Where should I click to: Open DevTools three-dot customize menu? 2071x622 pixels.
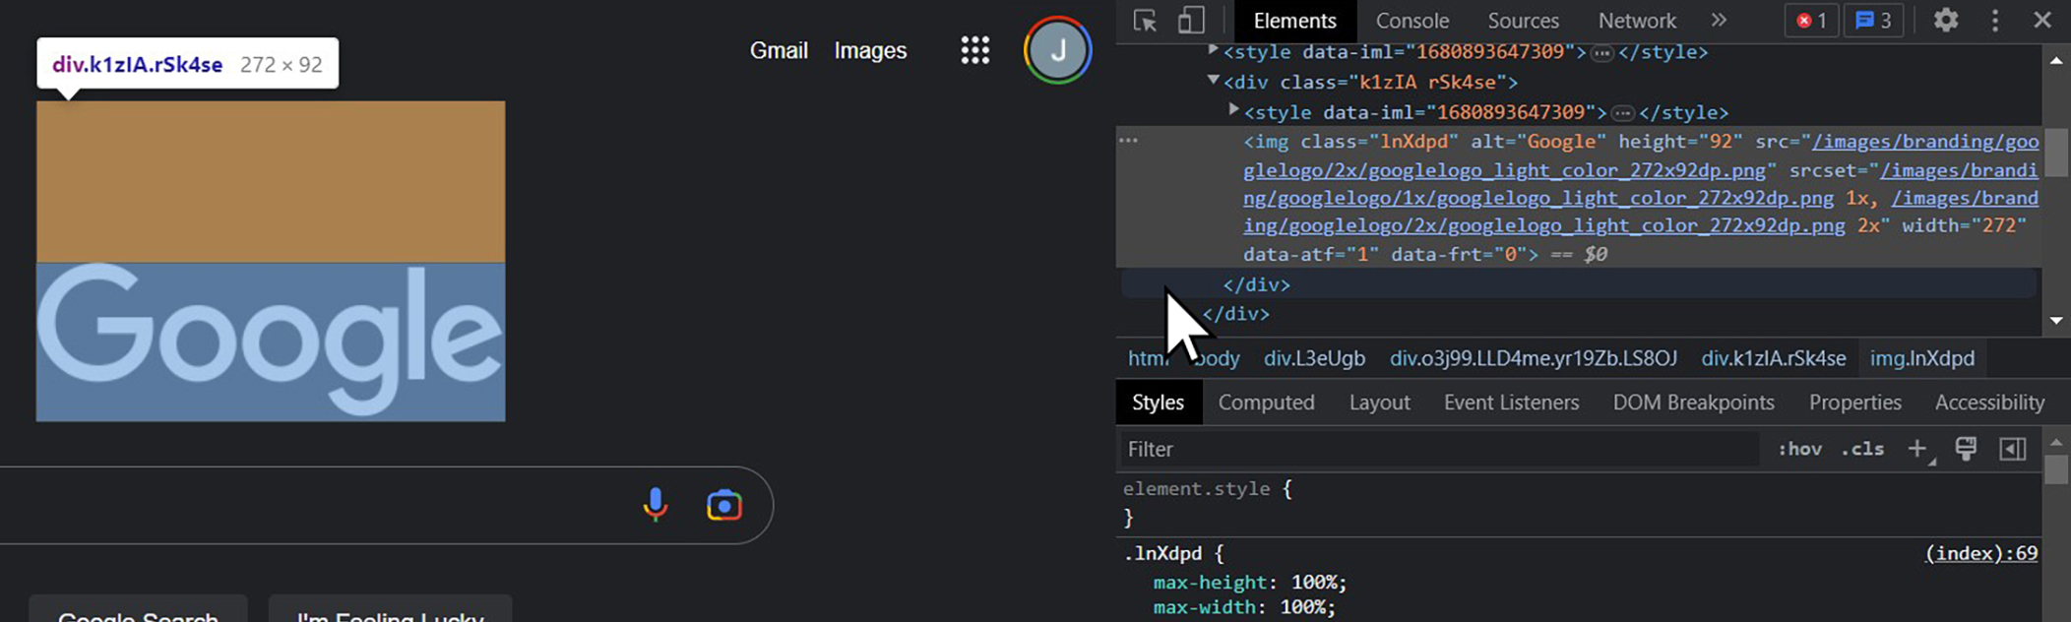click(x=1995, y=20)
